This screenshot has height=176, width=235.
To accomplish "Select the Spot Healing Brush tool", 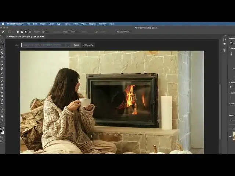I will pos(2,69).
